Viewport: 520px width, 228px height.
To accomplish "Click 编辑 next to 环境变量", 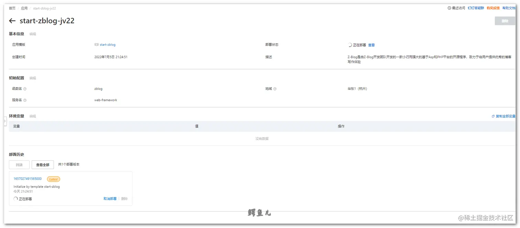I will pyautogui.click(x=33, y=116).
